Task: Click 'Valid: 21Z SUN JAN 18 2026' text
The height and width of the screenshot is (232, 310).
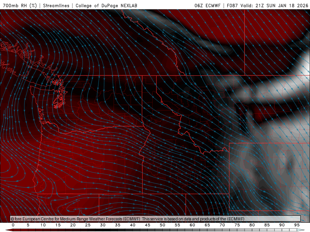Action: (x=274, y=5)
